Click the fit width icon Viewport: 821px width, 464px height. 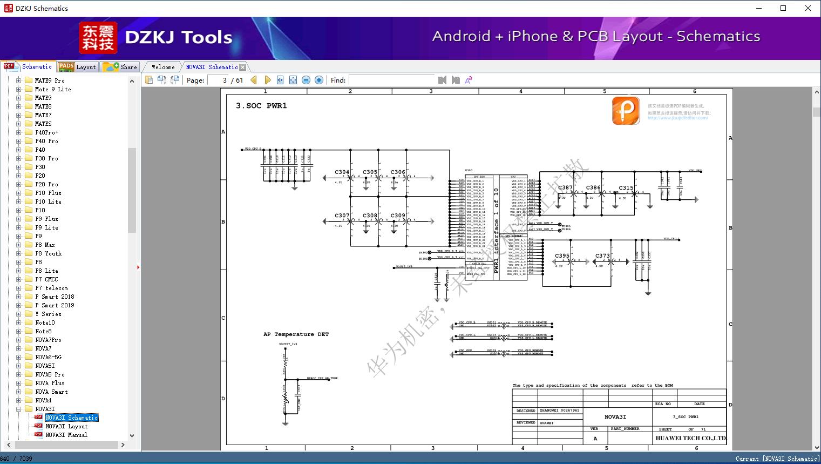point(280,80)
